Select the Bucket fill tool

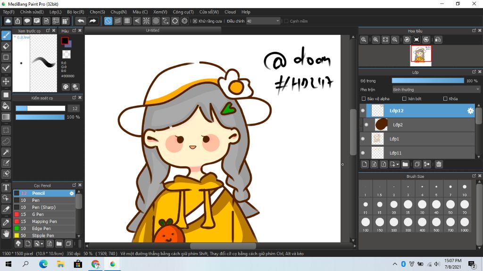tap(6, 106)
